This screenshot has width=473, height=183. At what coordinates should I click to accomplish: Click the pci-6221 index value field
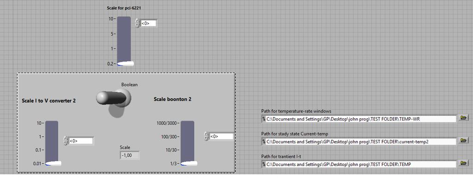(148, 23)
